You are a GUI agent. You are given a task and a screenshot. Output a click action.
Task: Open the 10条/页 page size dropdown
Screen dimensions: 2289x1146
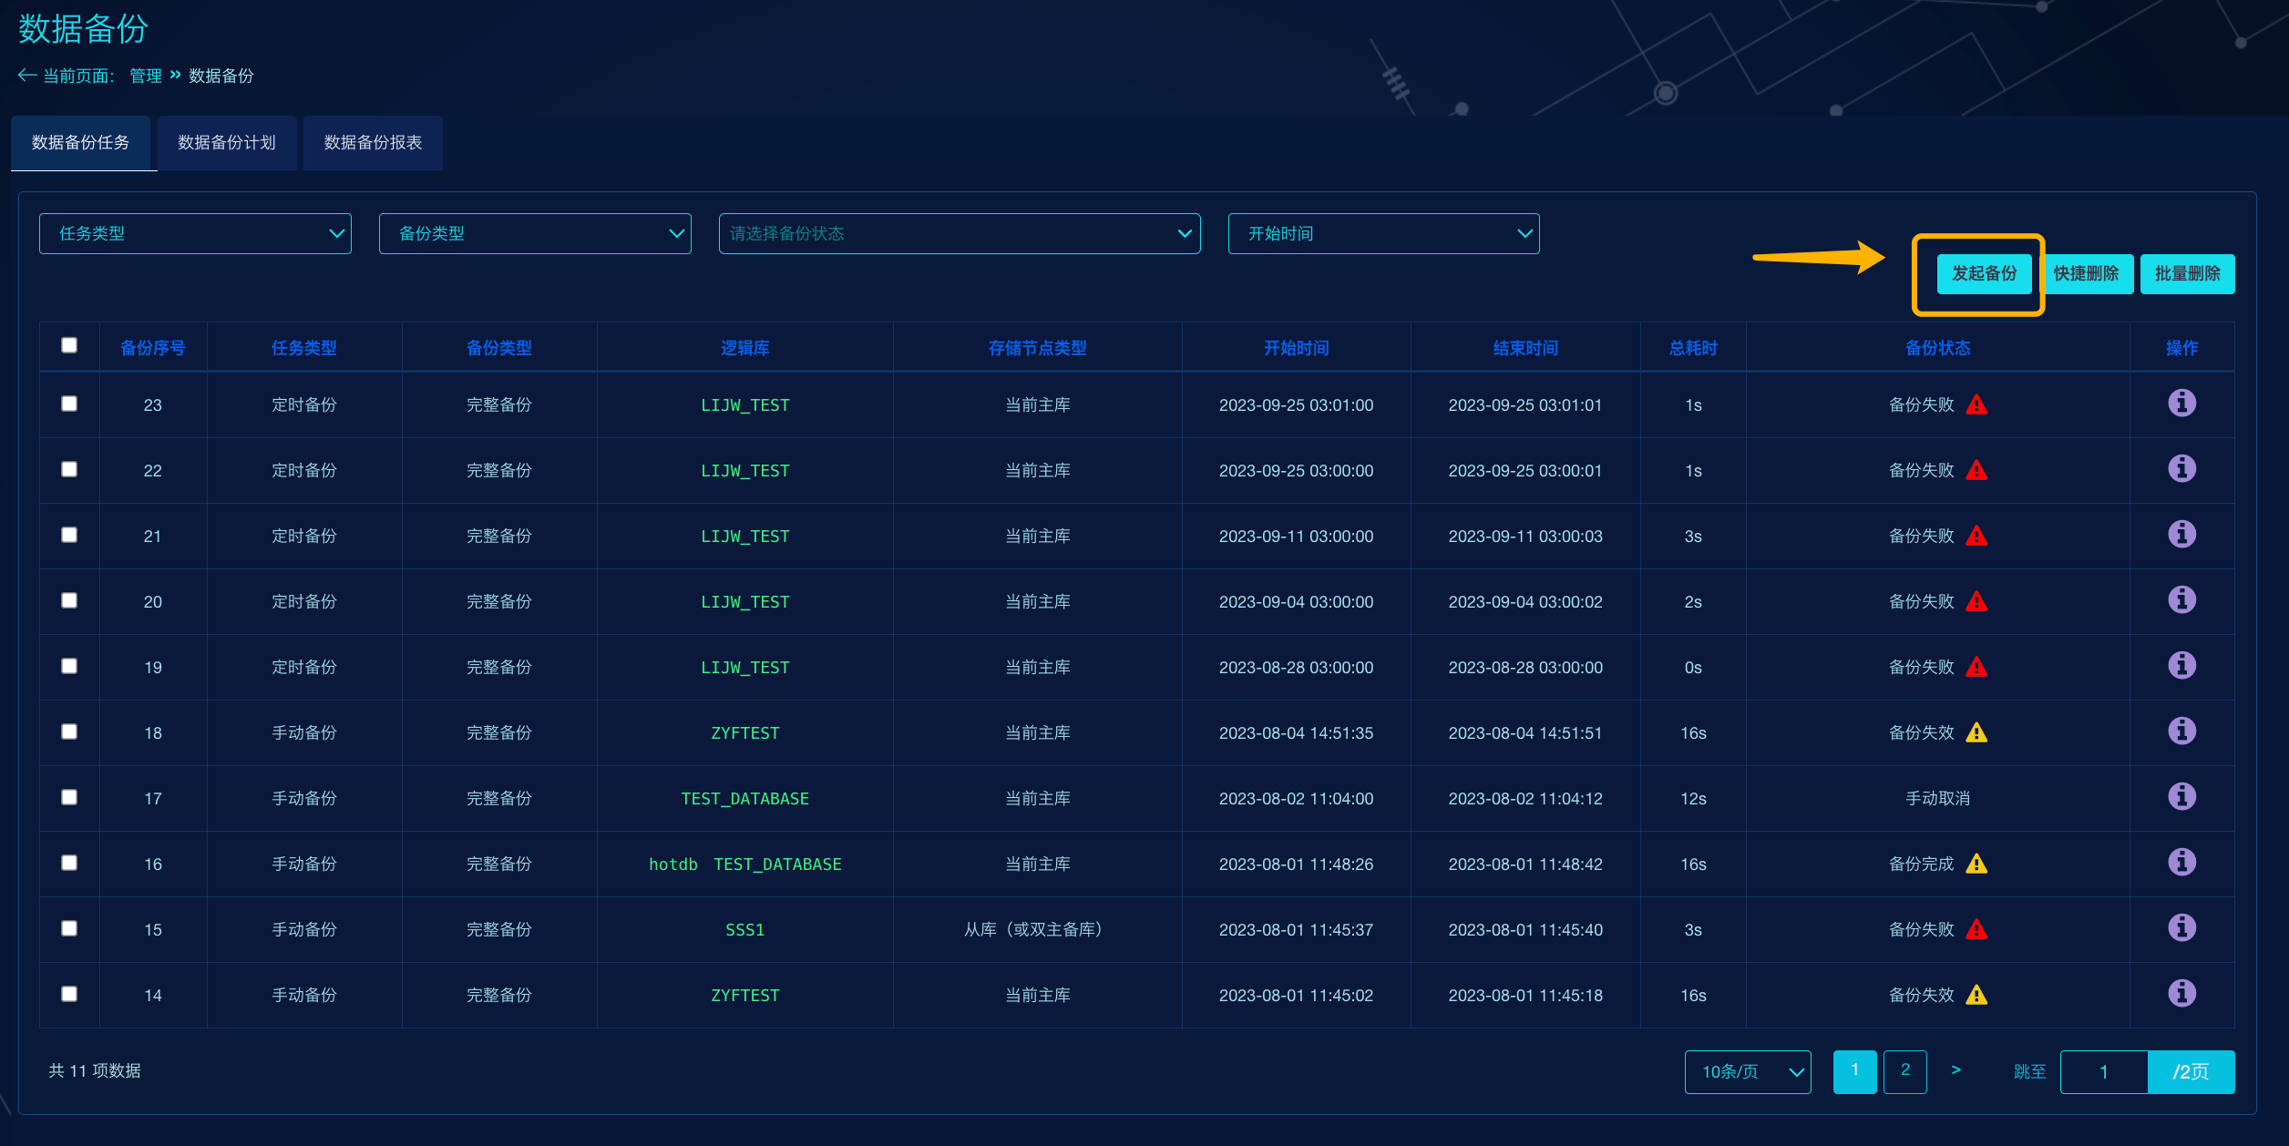1748,1072
